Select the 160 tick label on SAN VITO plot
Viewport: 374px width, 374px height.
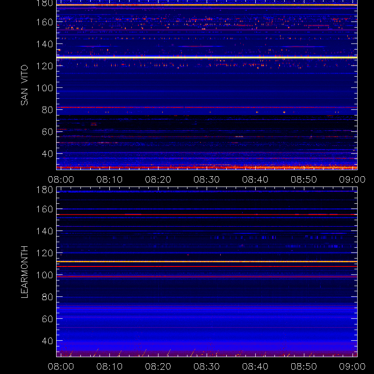click(x=44, y=22)
